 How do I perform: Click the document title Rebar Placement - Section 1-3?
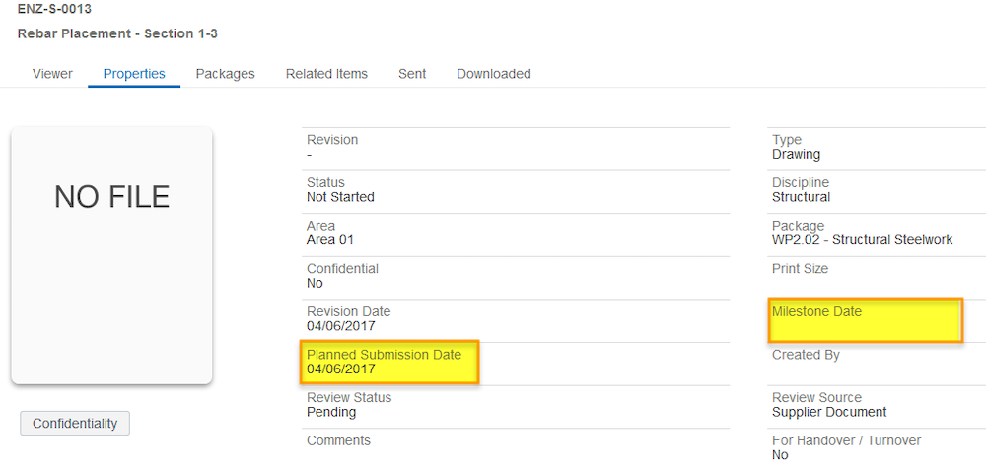(117, 33)
